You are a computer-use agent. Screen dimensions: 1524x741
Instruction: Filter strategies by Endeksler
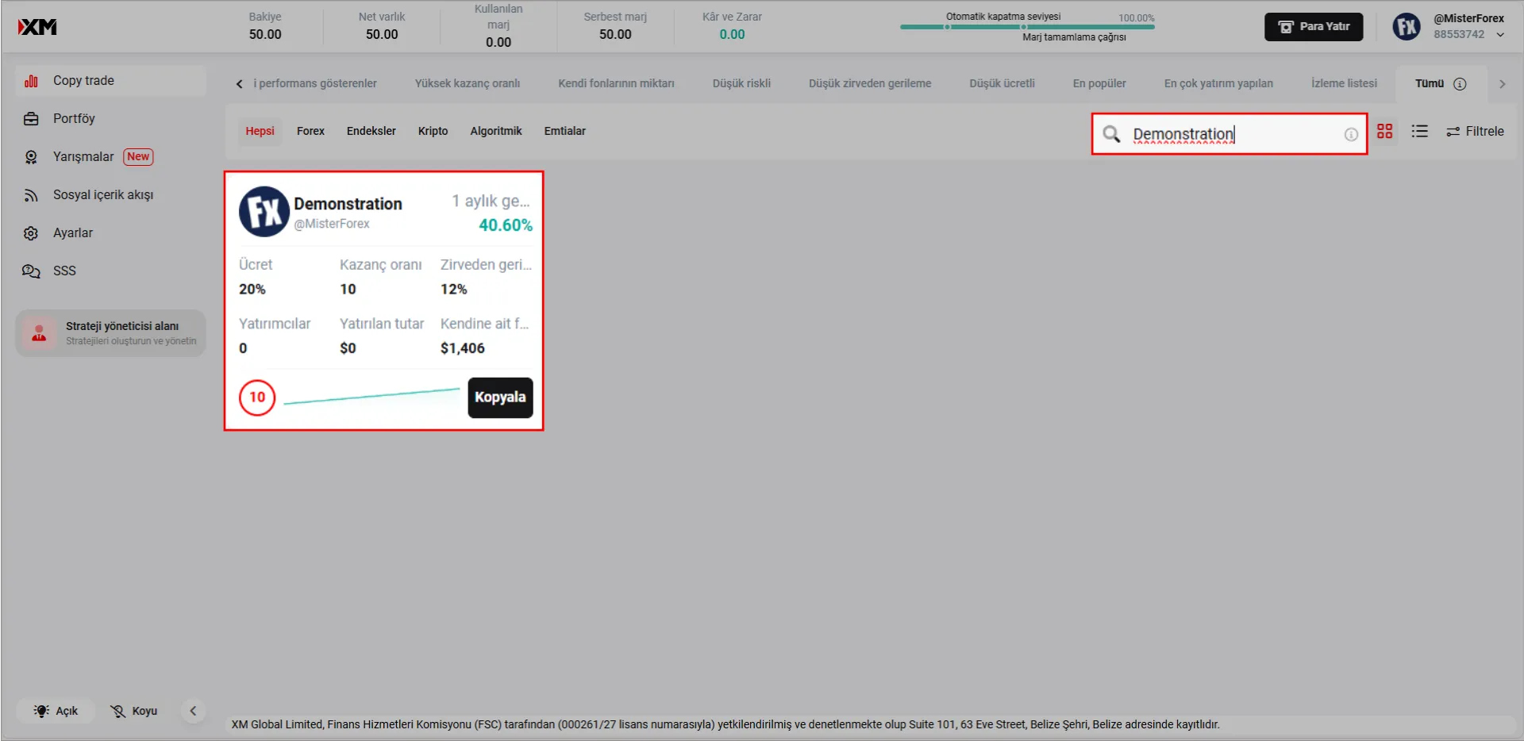coord(371,132)
